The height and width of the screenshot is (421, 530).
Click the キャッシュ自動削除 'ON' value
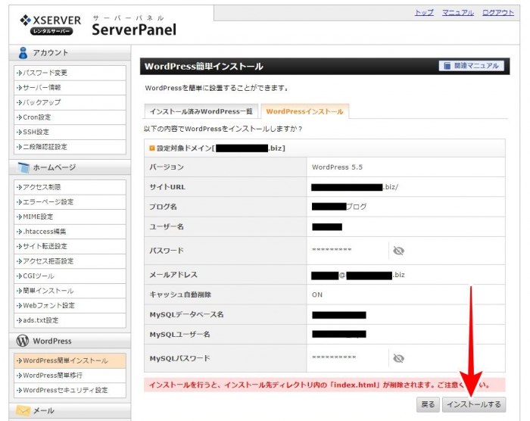[x=317, y=295]
